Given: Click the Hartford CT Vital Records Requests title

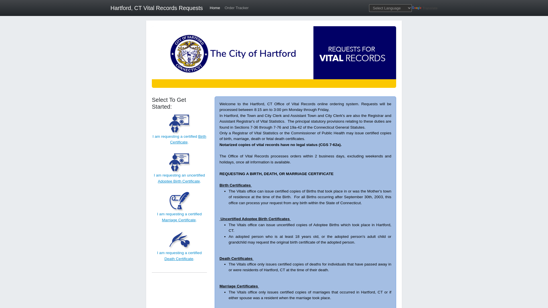Looking at the screenshot, I should tap(157, 8).
